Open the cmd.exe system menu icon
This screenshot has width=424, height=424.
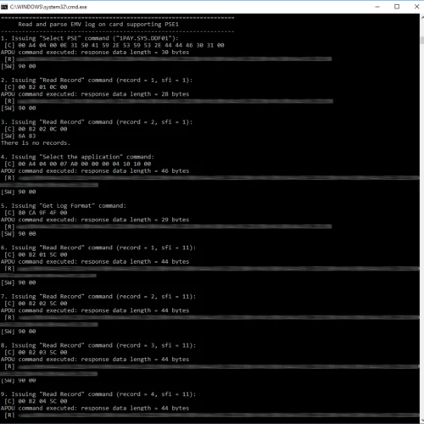[x=4, y=7]
